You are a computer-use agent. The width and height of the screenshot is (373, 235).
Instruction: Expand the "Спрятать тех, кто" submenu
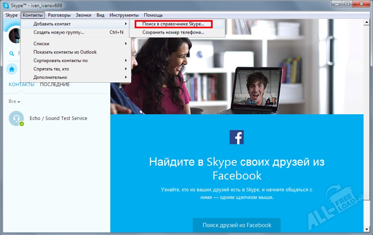pos(127,69)
